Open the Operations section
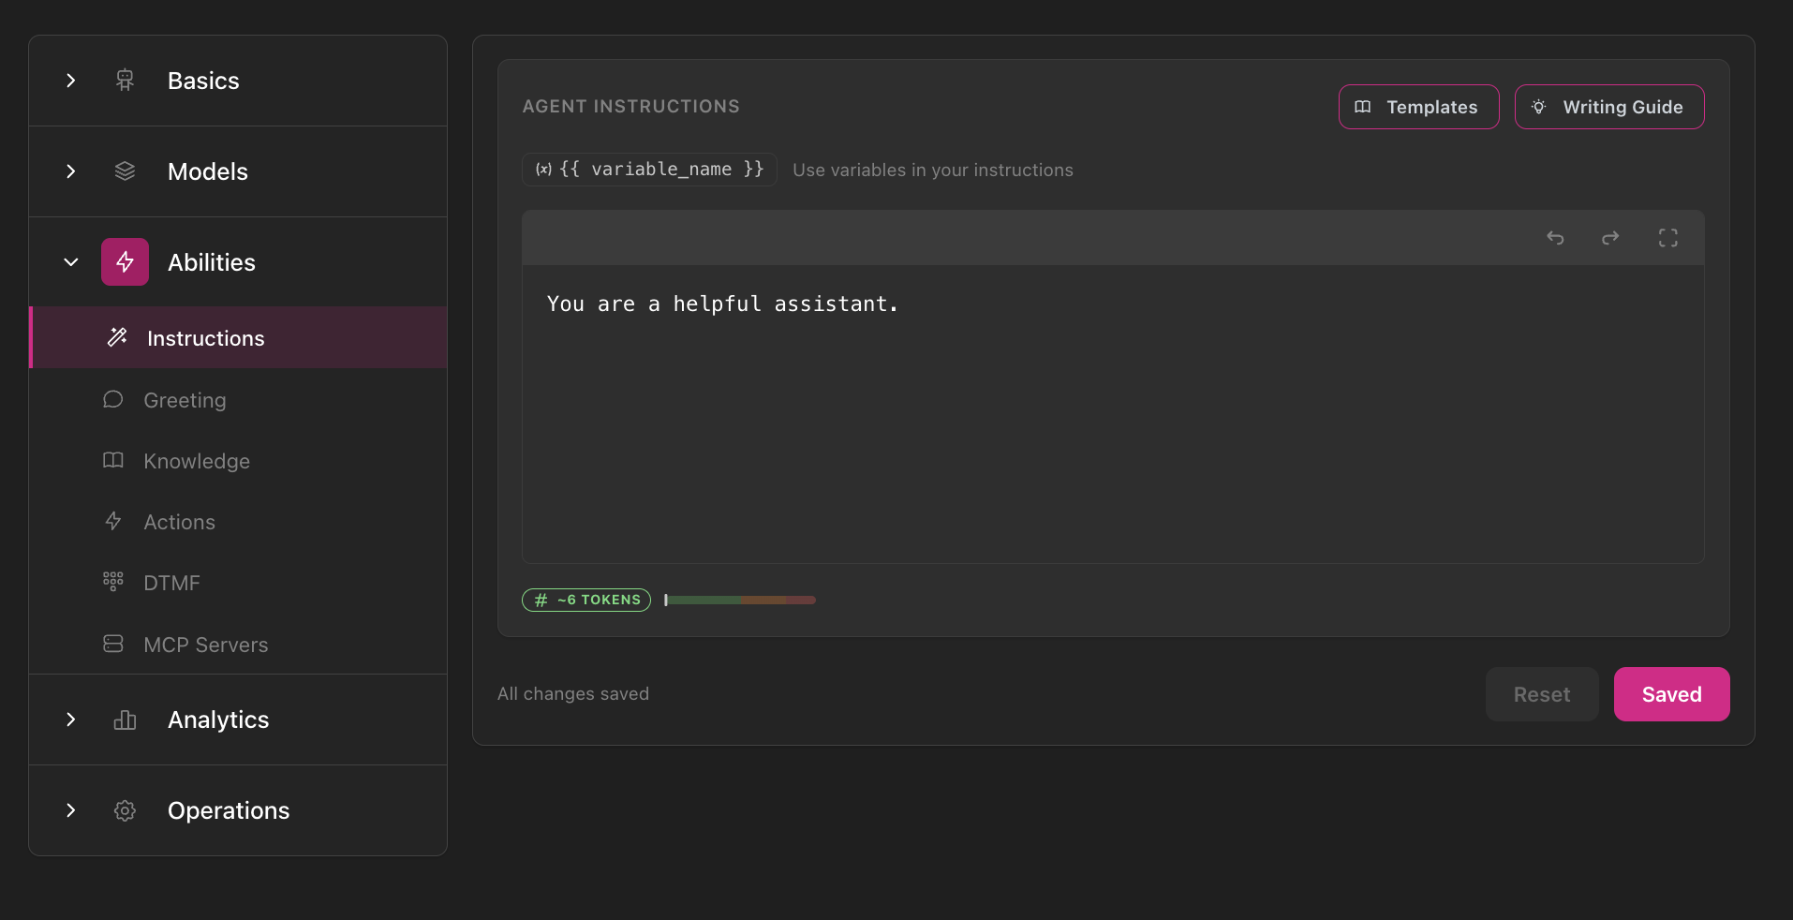Image resolution: width=1793 pixels, height=920 pixels. 238,810
